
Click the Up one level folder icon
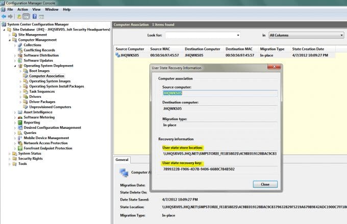click(19, 17)
